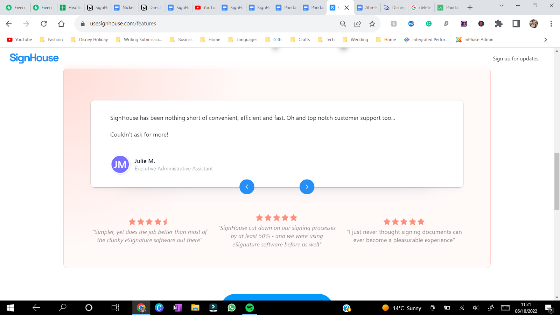Open the Writing Submissio... bookmarks folder

click(139, 40)
